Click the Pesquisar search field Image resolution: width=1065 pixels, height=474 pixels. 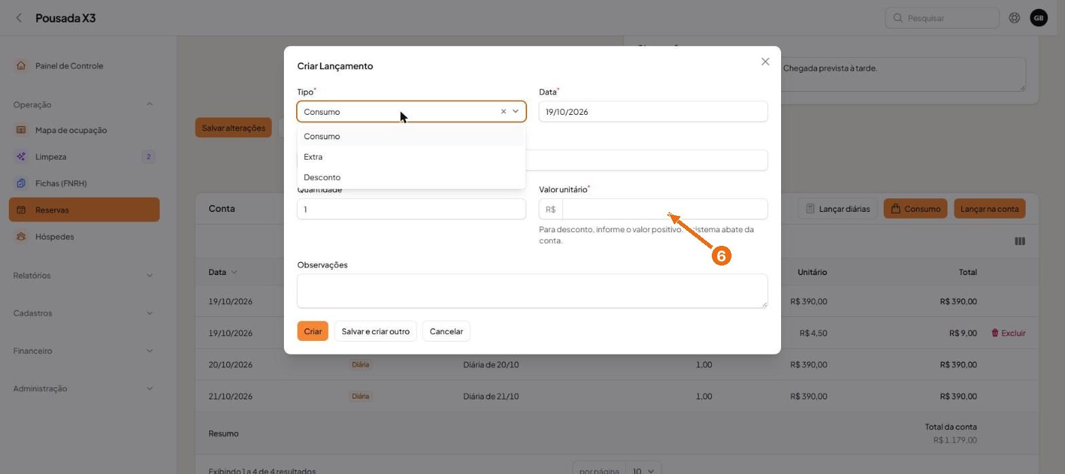[x=942, y=18]
